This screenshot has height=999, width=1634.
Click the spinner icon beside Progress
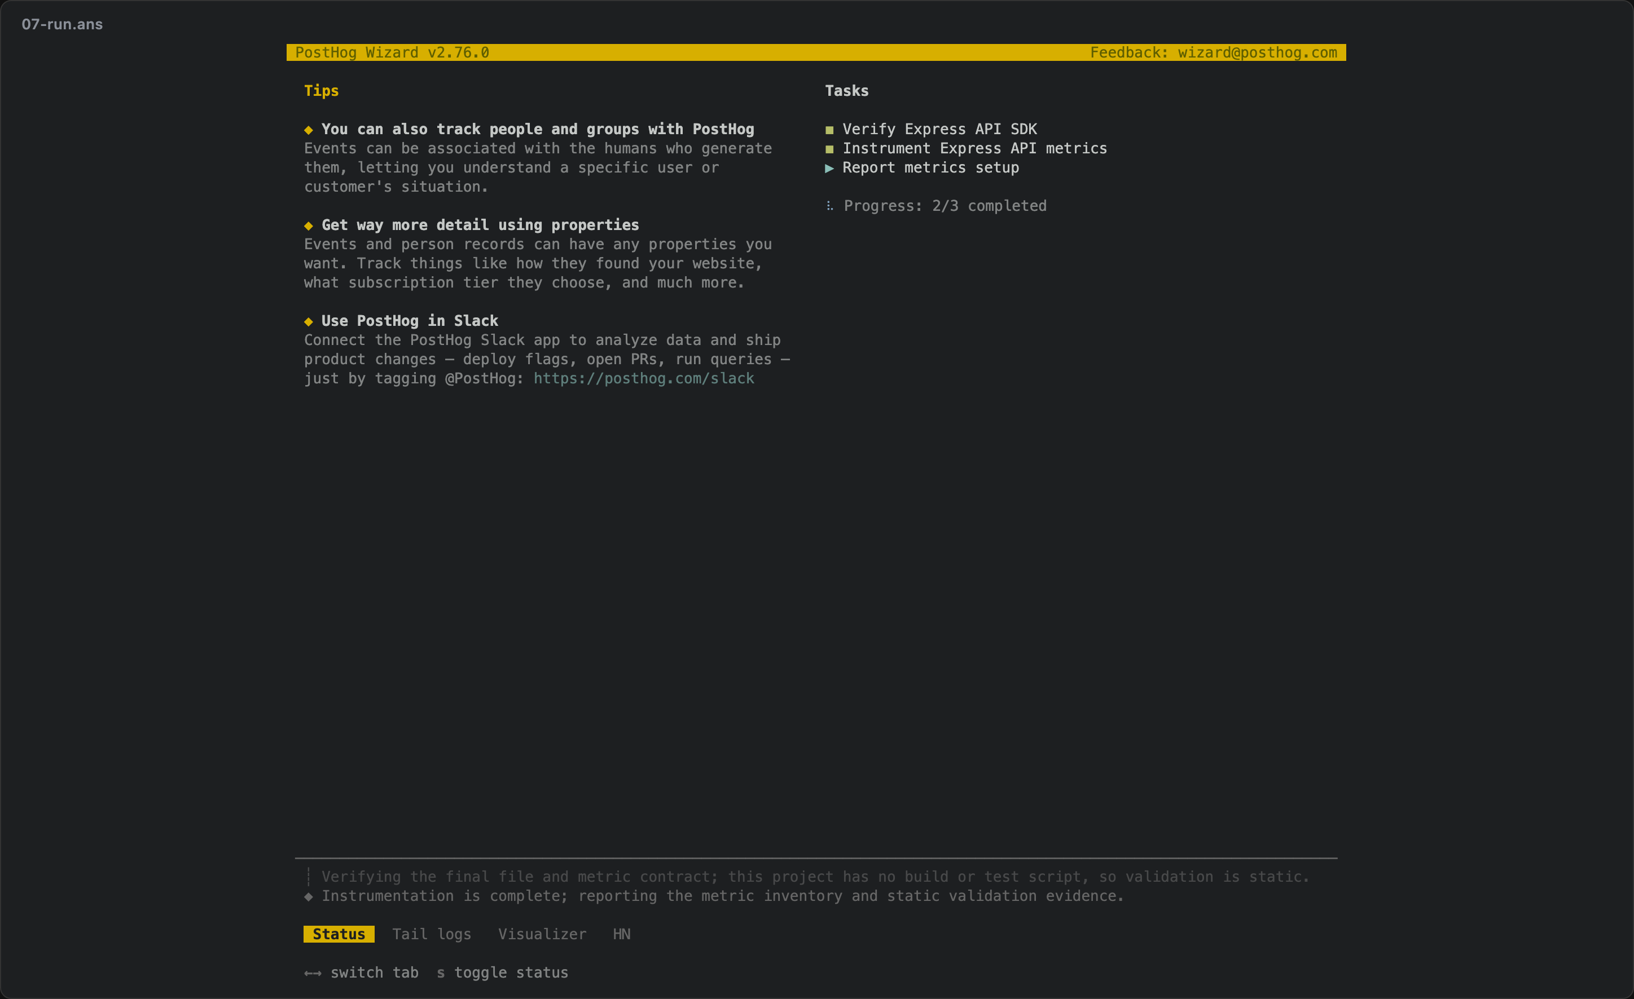click(829, 206)
